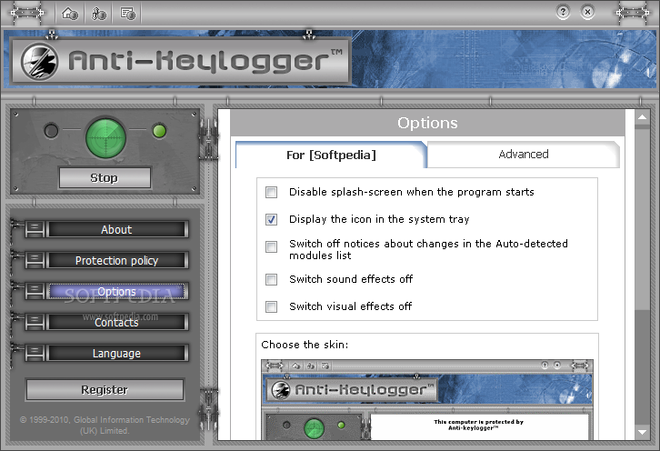Close the Anti-Keylogger window

pos(587,12)
